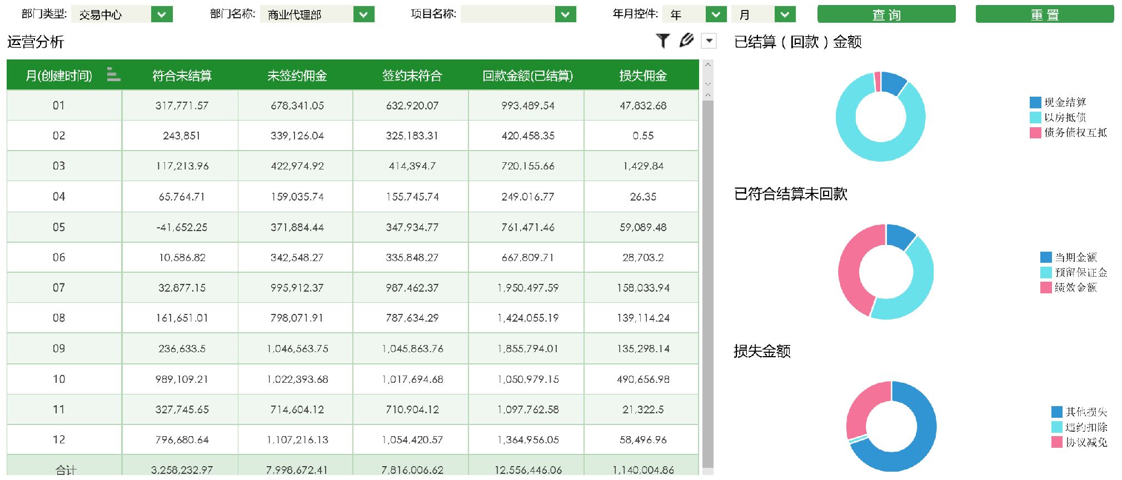The height and width of the screenshot is (480, 1122).
Task: Expand the 部门类型 dropdown
Action: tap(162, 14)
